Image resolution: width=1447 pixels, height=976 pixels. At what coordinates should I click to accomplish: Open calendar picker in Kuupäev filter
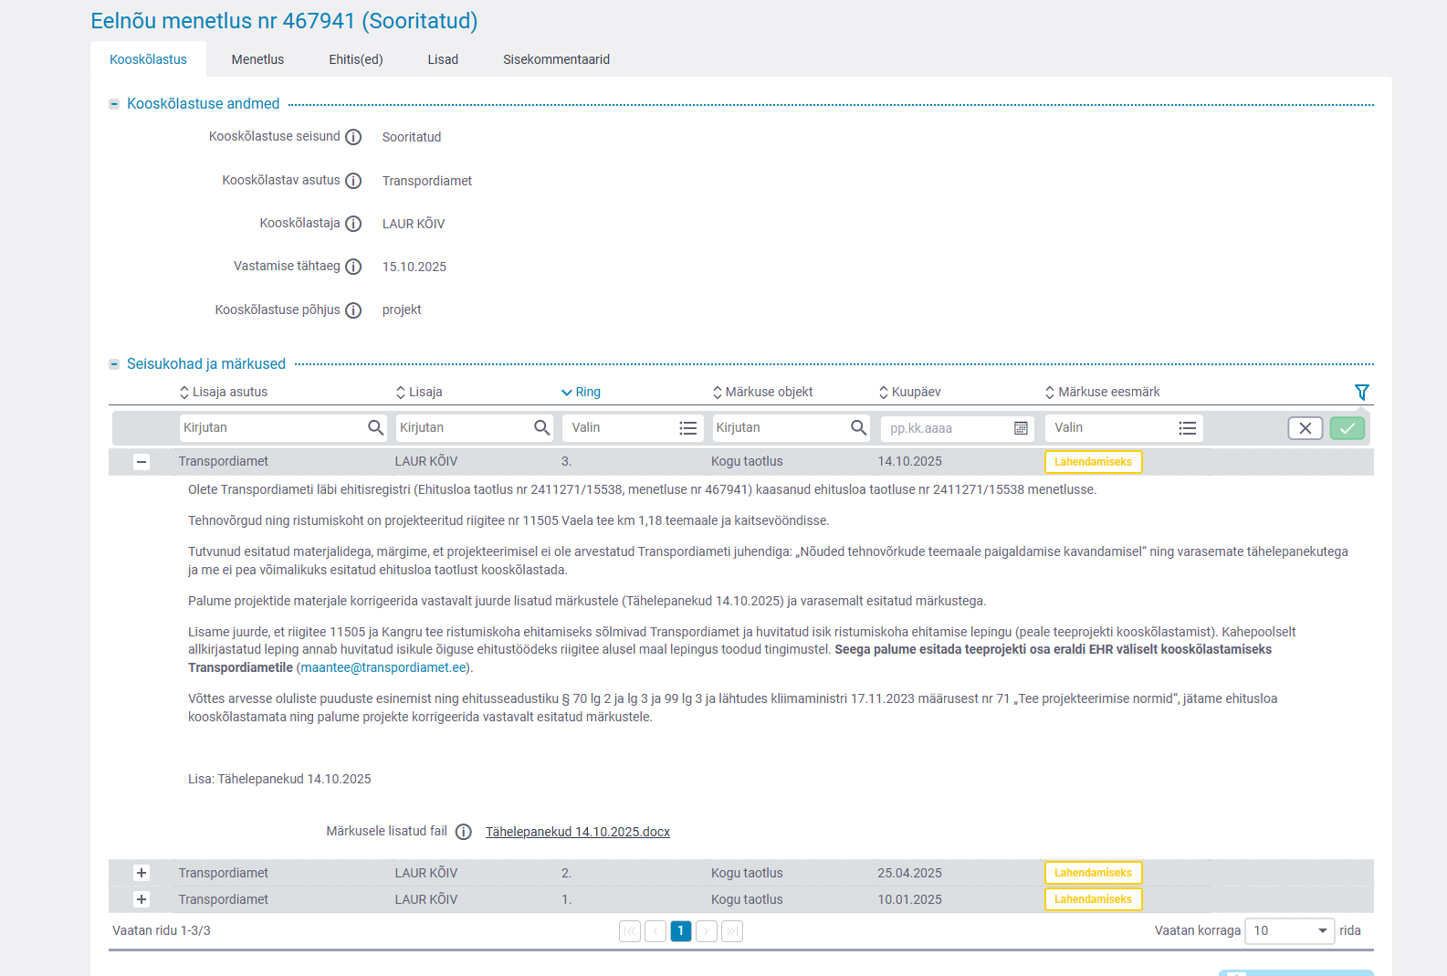point(1021,428)
